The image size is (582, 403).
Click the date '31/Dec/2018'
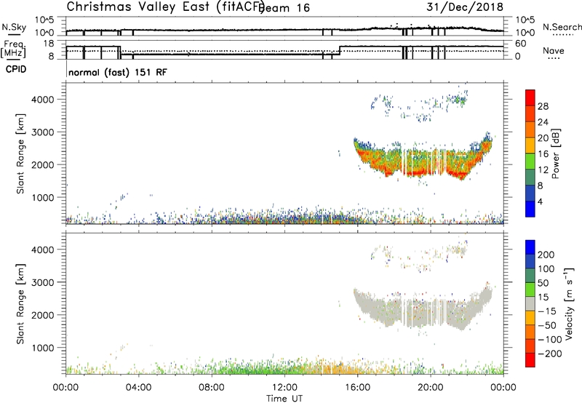pos(465,7)
